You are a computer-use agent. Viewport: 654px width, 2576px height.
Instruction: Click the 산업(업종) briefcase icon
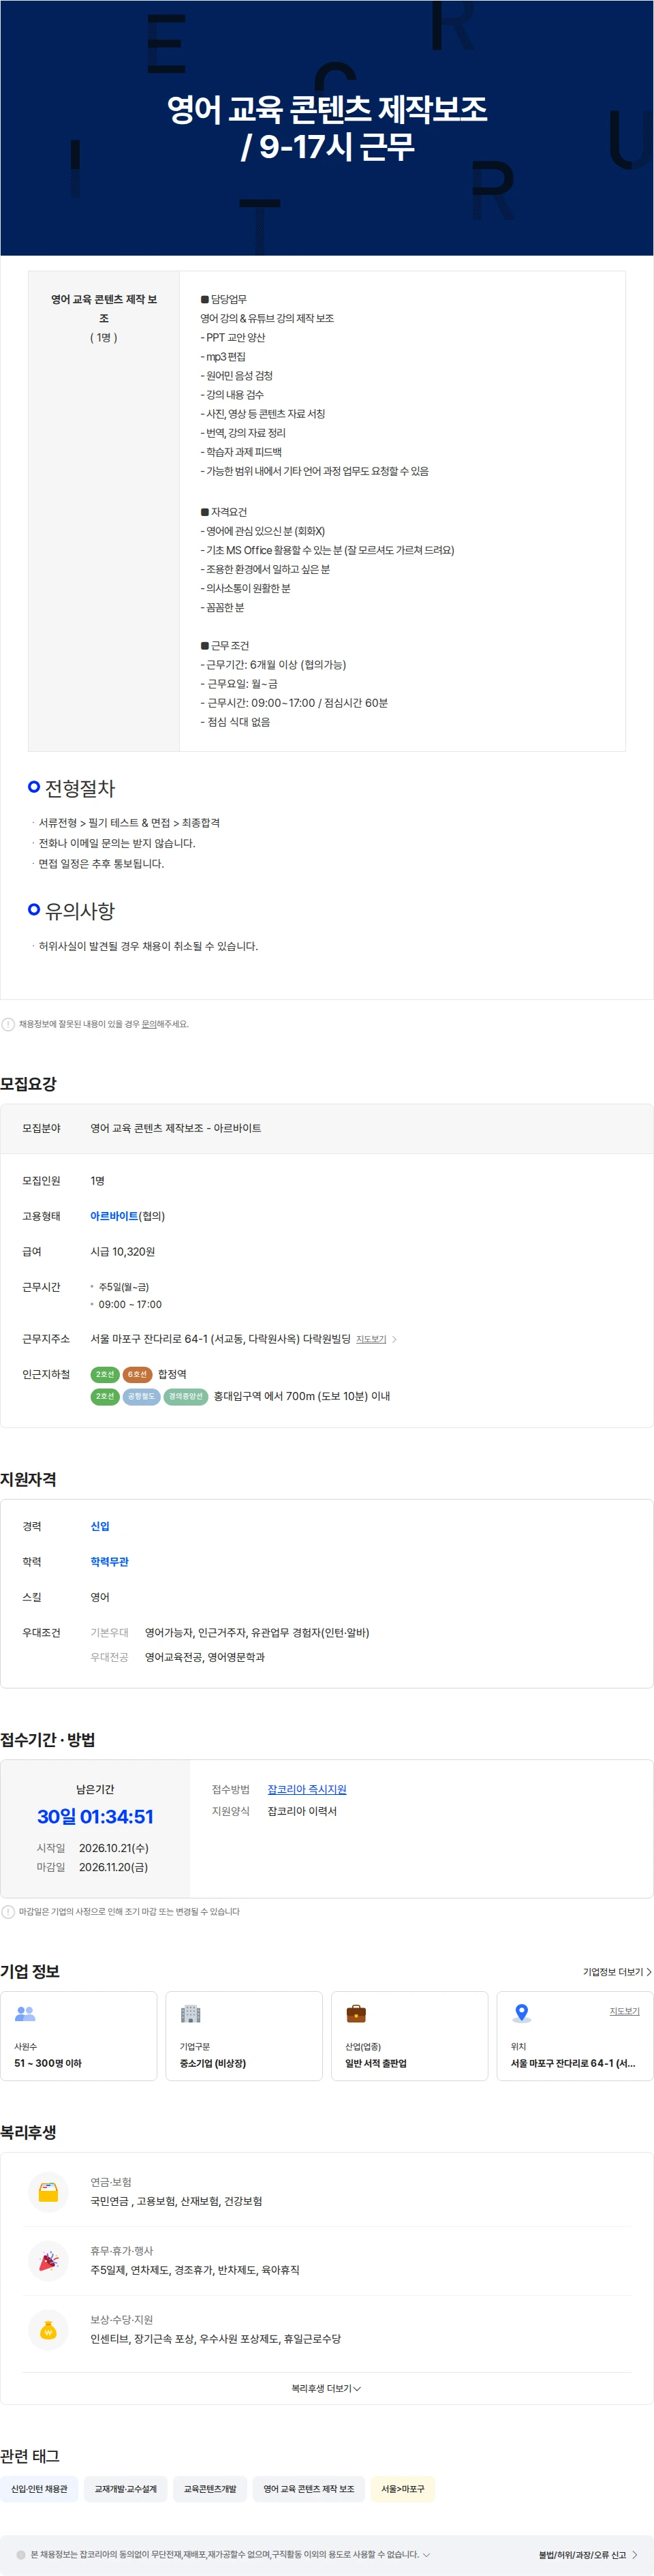(356, 2013)
